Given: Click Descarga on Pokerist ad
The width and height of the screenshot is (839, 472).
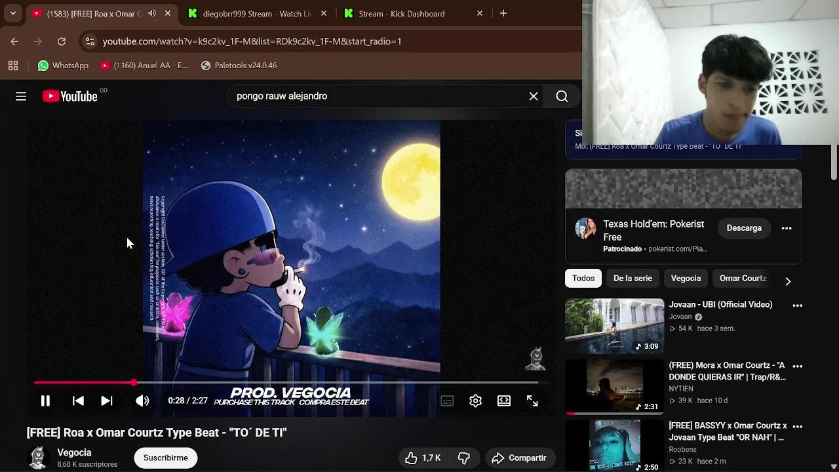Looking at the screenshot, I should tap(744, 228).
